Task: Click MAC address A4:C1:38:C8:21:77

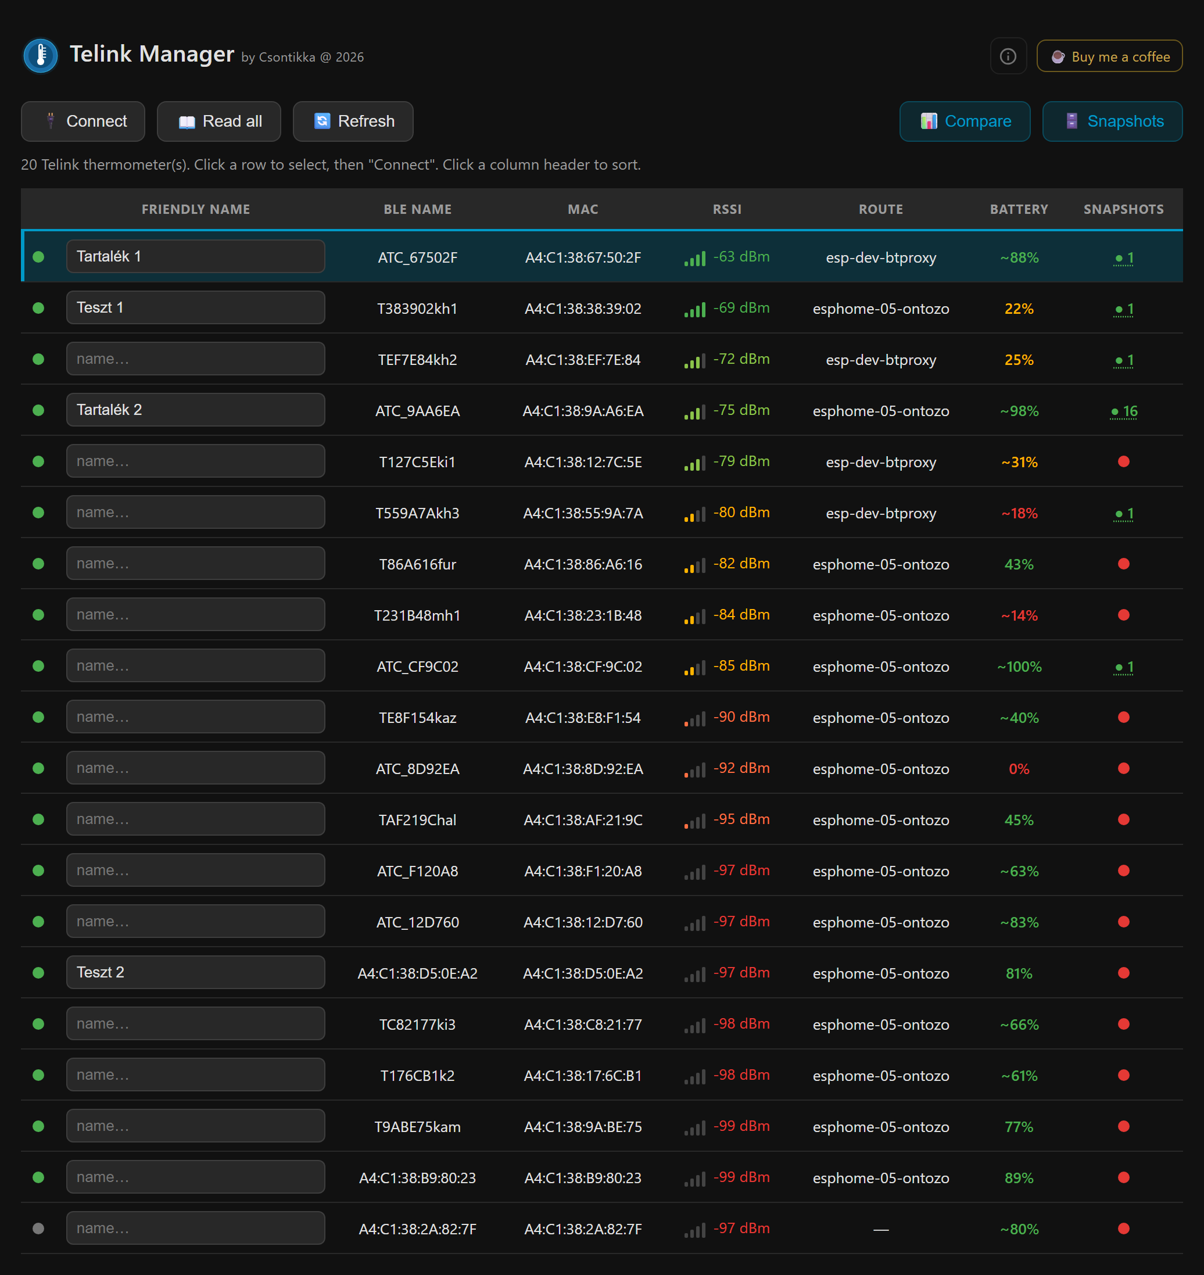Action: [x=583, y=1025]
